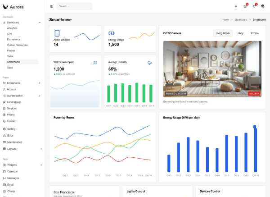Open notifications bell icon
The height and width of the screenshot is (197, 270).
pos(254,6)
